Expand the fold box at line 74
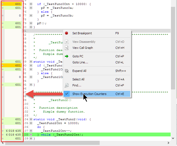Image resolution: width=177 pixels, height=146 pixels. coord(31,4)
